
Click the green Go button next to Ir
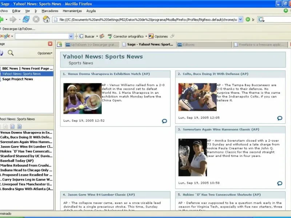point(248,20)
